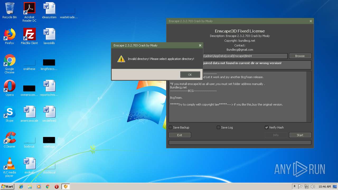Open the secdefined Word document

[x=49, y=114]
